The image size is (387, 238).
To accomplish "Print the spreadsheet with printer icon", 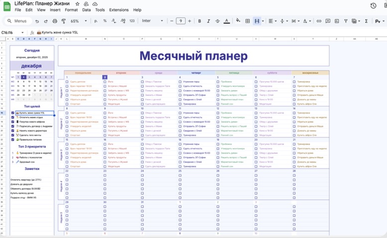I will [x=55, y=21].
